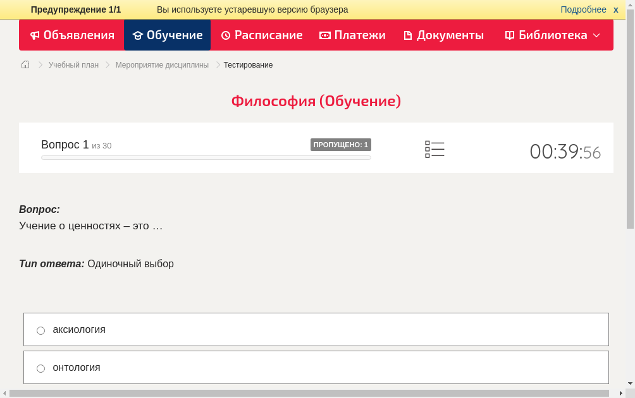Open Мероприятие дисциплины breadcrumb link
Image resolution: width=635 pixels, height=398 pixels.
pos(162,65)
